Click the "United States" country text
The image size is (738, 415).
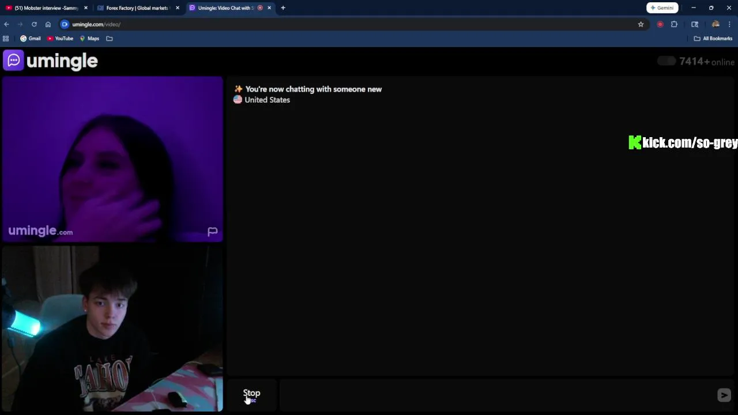[267, 100]
